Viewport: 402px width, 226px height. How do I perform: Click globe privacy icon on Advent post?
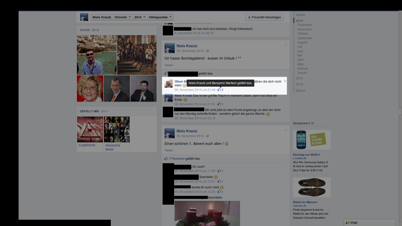208,136
